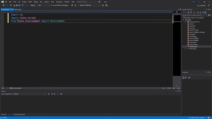The height and width of the screenshot is (119, 212).
Task: Switch to the Error List tab
Action: [4, 114]
